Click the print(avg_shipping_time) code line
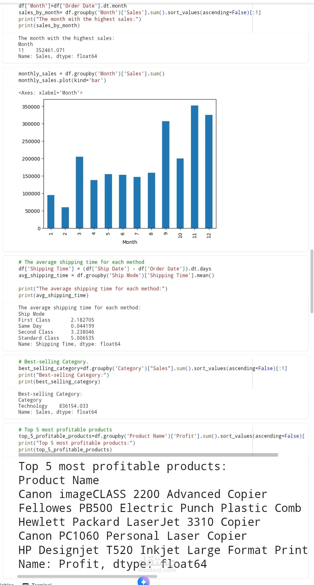Screen dimensions: 314x585 click(54, 295)
